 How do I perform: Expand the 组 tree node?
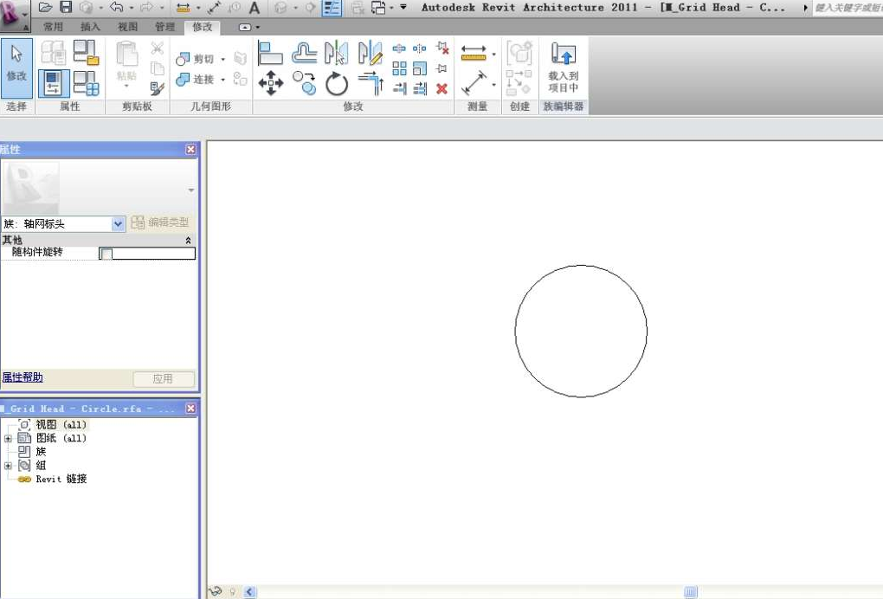(x=8, y=466)
